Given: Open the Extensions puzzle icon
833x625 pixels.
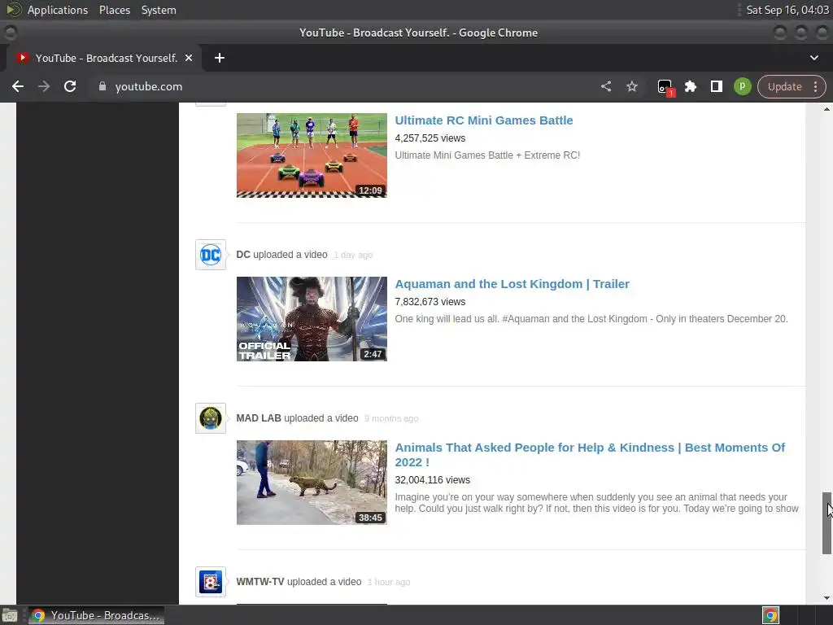Looking at the screenshot, I should [x=691, y=86].
